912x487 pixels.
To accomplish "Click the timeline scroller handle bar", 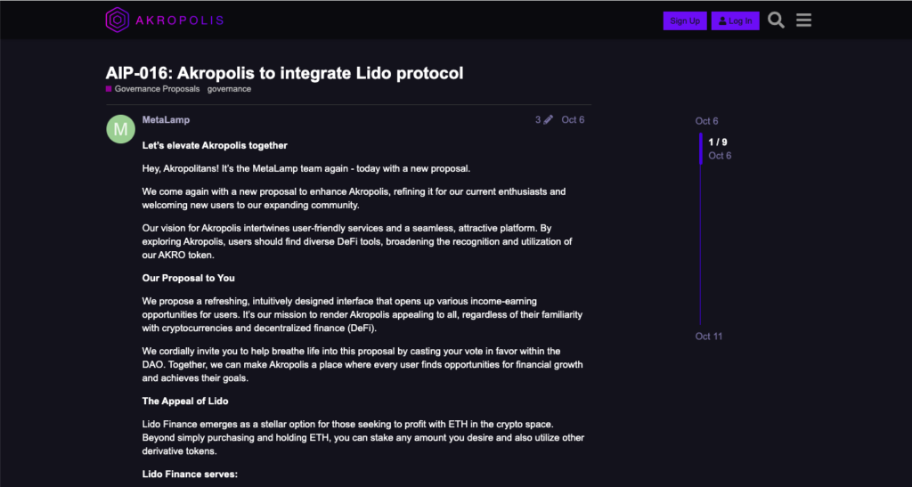I will pyautogui.click(x=701, y=149).
